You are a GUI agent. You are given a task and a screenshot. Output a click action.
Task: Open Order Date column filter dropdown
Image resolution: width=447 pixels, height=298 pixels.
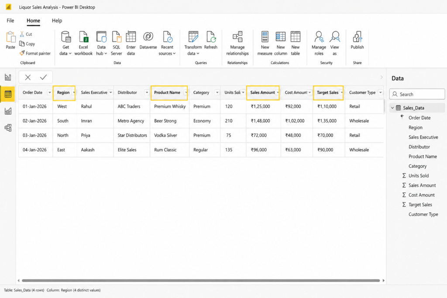click(50, 92)
